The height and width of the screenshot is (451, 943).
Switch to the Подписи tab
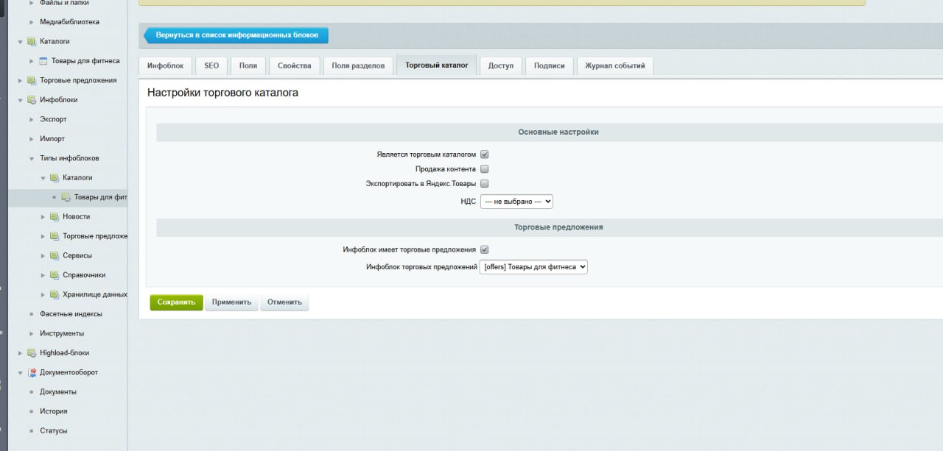[550, 65]
